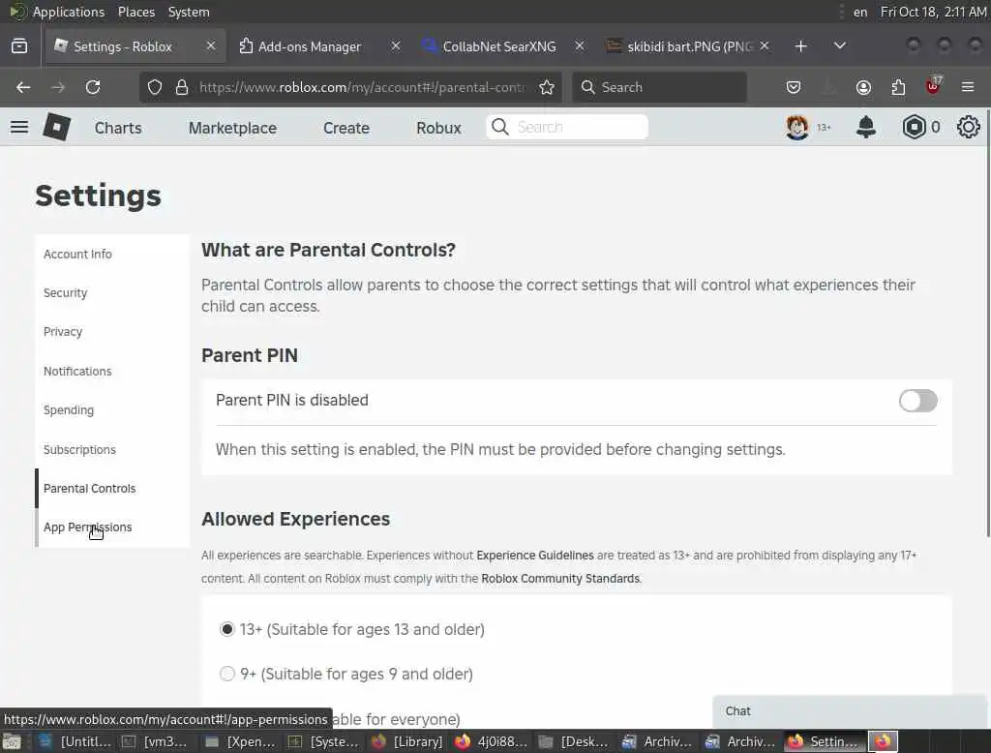The image size is (991, 753).
Task: Open Privacy settings section
Action: (112, 332)
